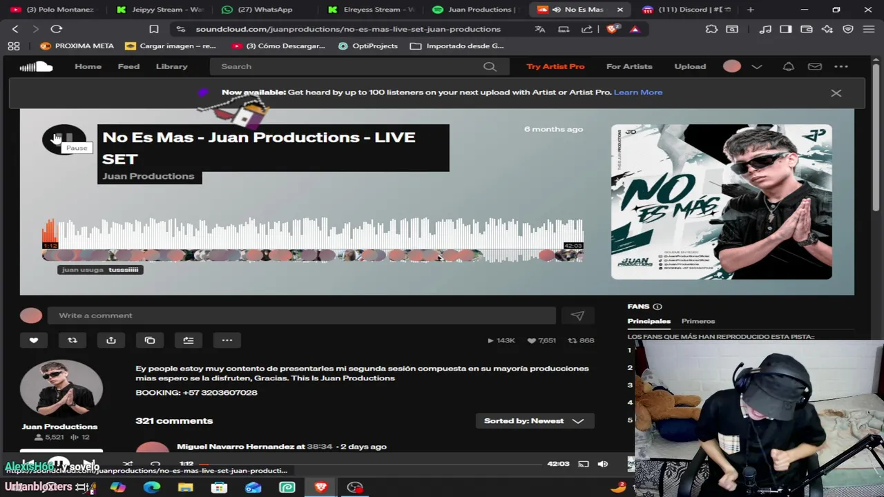Send the comment with the paper plane icon
Screen dimensions: 884x497
point(577,315)
